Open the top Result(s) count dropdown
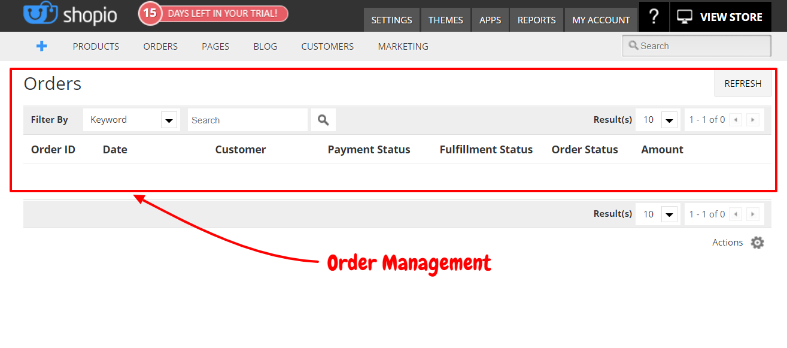787x348 pixels. 657,119
